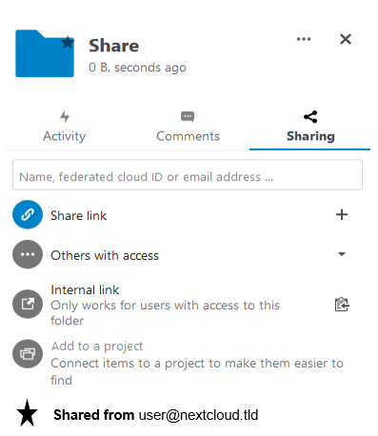Click the black star next to Shared from
Image resolution: width=378 pixels, height=436 pixels.
coord(27,413)
